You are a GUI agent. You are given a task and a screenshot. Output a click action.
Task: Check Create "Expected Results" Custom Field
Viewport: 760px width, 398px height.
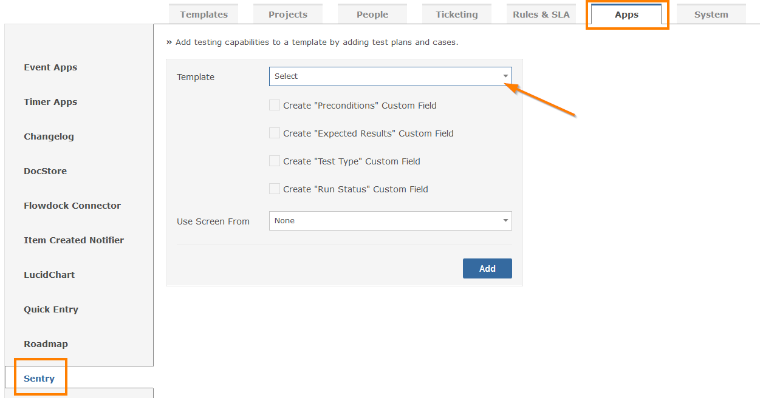click(x=275, y=133)
